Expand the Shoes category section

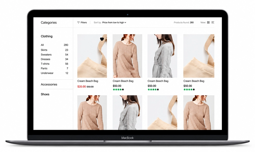(x=45, y=94)
